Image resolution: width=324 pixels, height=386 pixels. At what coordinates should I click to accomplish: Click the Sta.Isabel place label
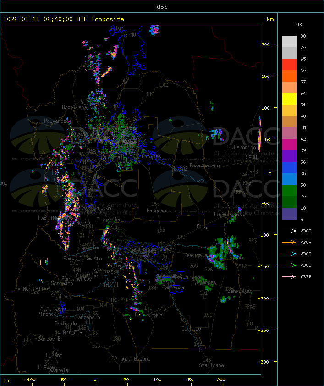coord(212,365)
